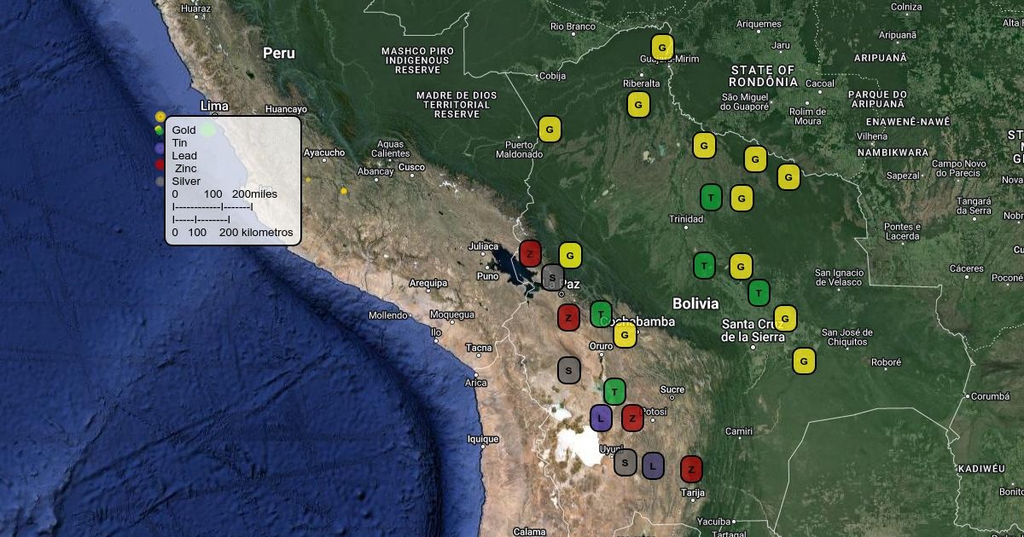Click the Trinidad city label
Viewport: 1024px width, 537px height.
[x=686, y=219]
